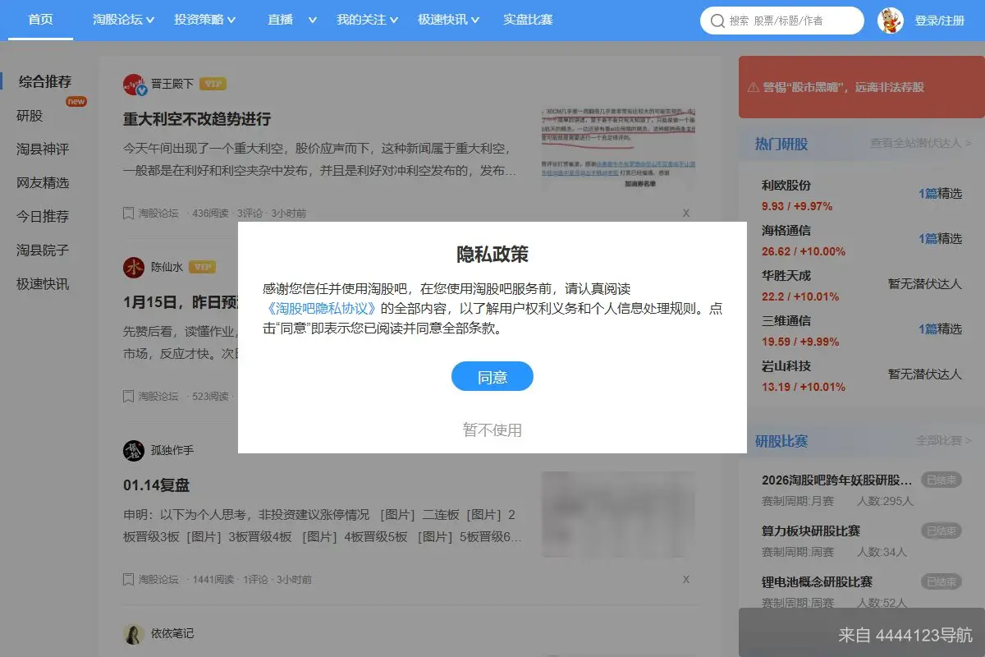Click the mascot avatar beside 登录/注册
The height and width of the screenshot is (657, 985).
(x=892, y=21)
